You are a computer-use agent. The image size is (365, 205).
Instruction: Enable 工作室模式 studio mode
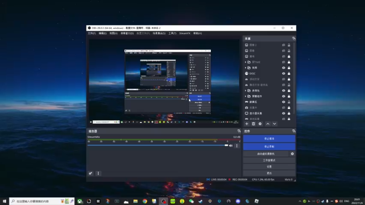269,160
